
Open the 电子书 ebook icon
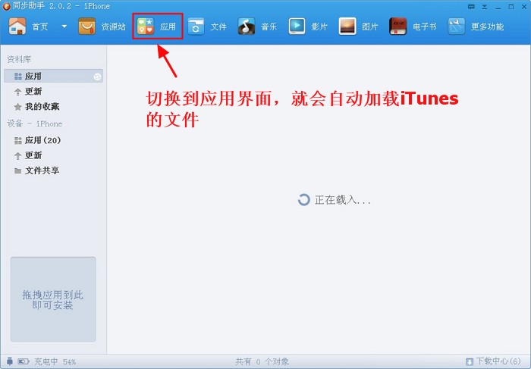point(397,27)
